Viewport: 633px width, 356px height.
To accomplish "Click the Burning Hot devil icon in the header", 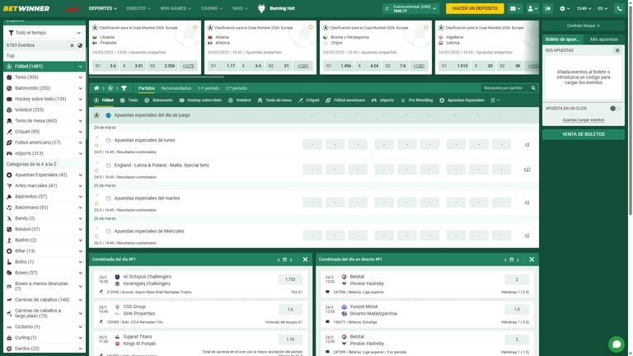I will 261,8.
